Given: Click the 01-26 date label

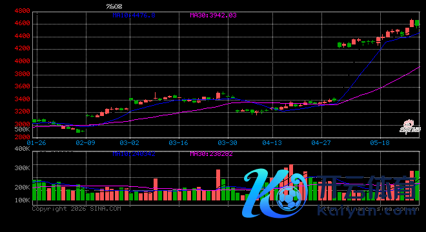Looking at the screenshot, I should click(36, 142).
